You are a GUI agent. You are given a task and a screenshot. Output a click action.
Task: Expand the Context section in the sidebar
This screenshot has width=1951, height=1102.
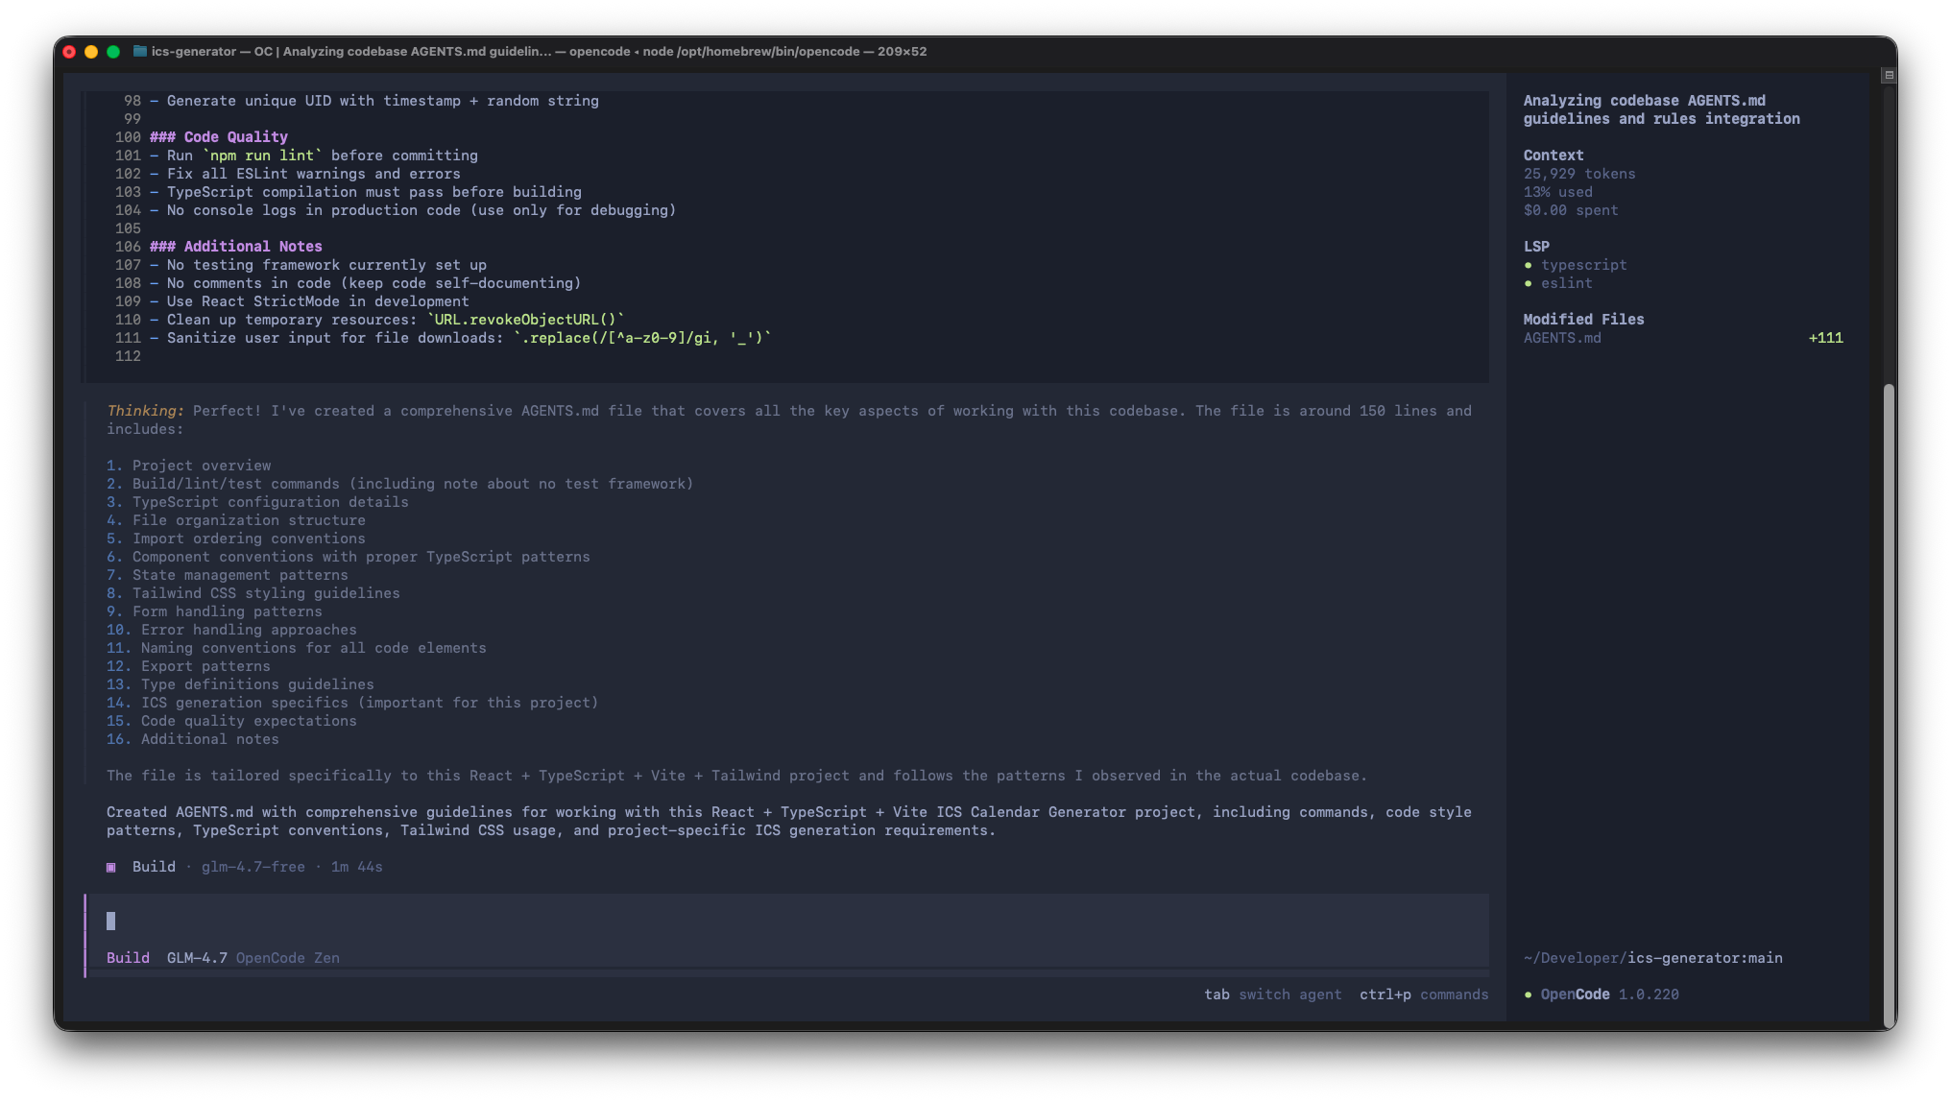coord(1553,155)
